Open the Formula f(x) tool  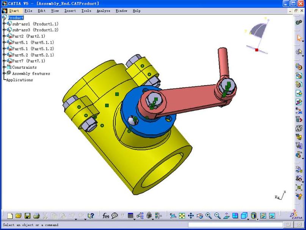[105, 216]
